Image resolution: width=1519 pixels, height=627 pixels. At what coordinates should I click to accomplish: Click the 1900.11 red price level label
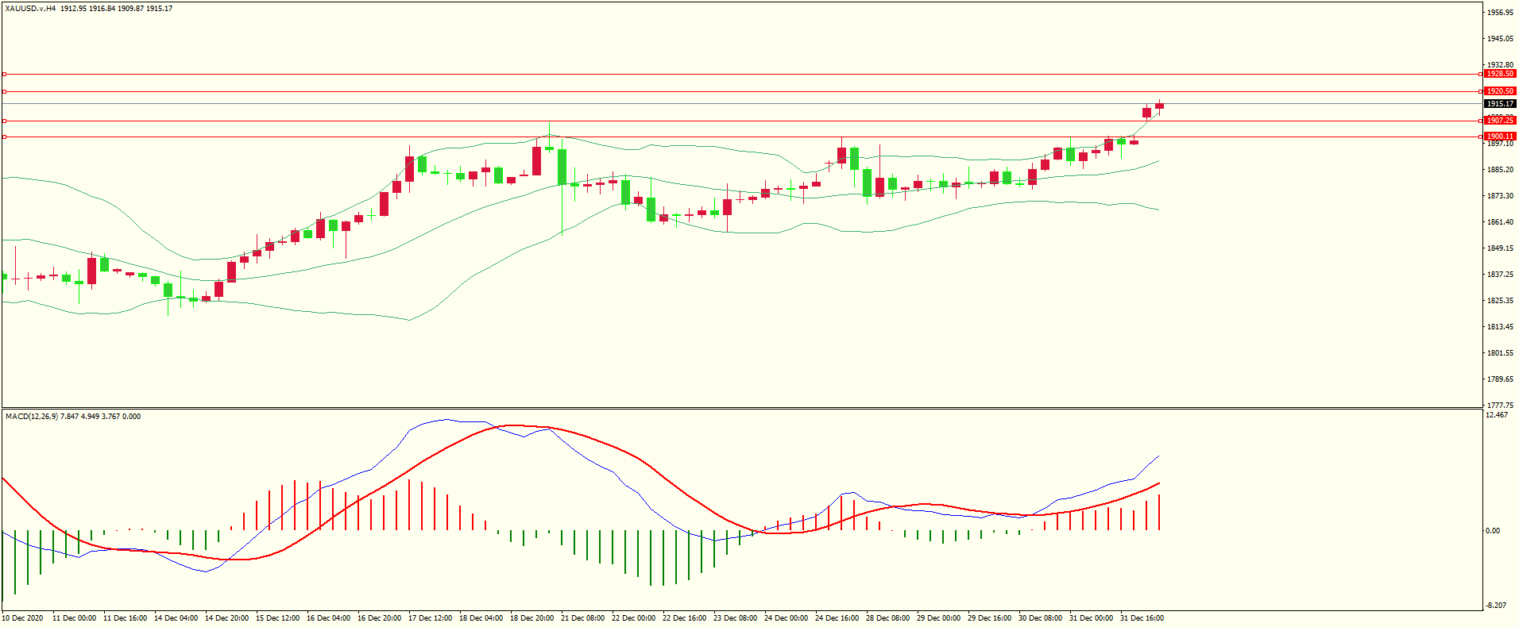1501,137
